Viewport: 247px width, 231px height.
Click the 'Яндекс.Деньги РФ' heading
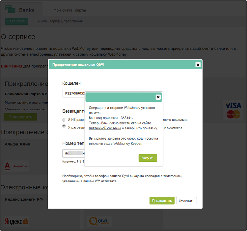[24, 199]
